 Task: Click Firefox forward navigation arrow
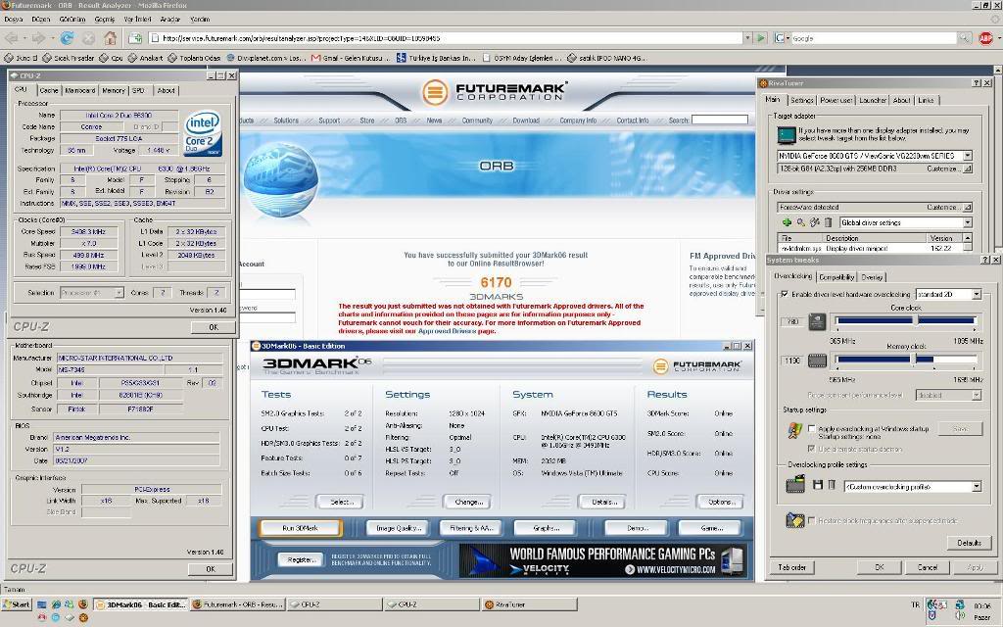pos(39,38)
